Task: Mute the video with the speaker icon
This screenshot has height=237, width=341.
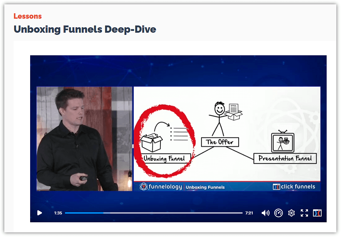Action: pos(265,213)
